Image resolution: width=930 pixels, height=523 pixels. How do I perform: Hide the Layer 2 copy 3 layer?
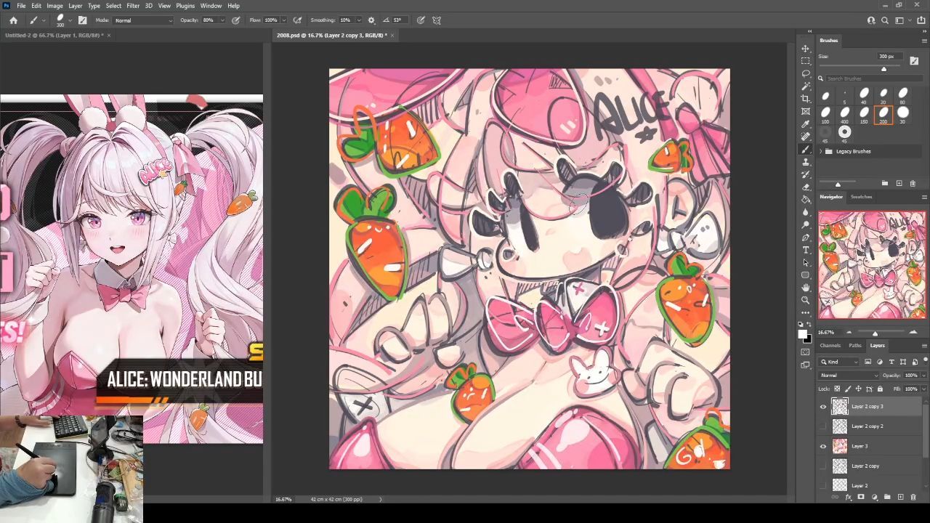[x=823, y=407]
